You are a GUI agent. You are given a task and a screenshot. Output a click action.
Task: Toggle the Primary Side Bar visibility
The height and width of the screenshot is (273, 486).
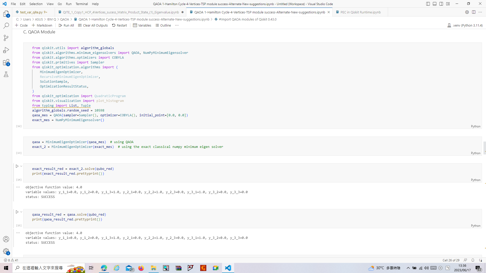pyautogui.click(x=428, y=4)
